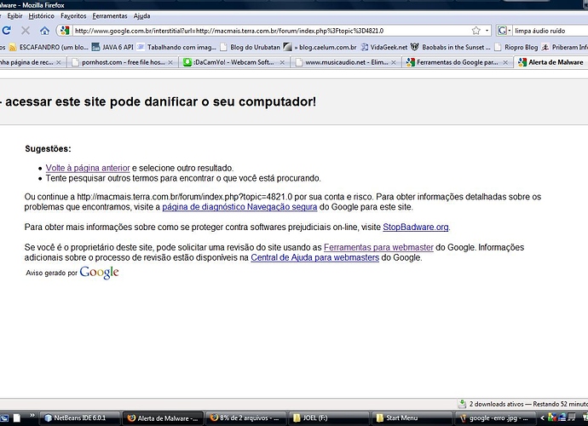Open the ESCAFANDRO bookmark feed
Viewport: 588px width, 426px height.
coord(49,47)
